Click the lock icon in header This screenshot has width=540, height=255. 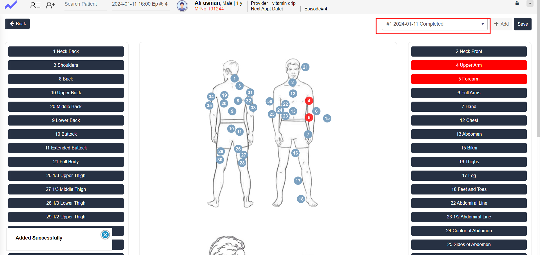517,3
